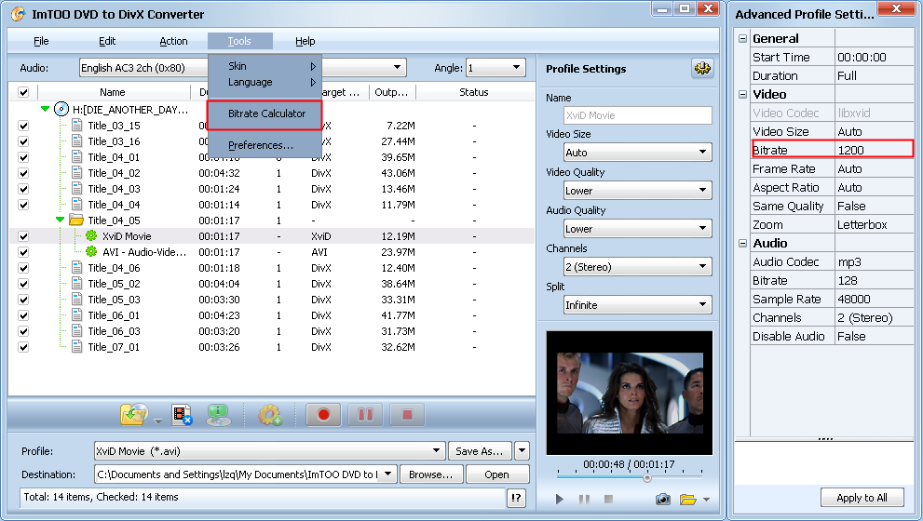The height and width of the screenshot is (521, 923).
Task: Open Video Quality dropdown
Action: pyautogui.click(x=637, y=191)
